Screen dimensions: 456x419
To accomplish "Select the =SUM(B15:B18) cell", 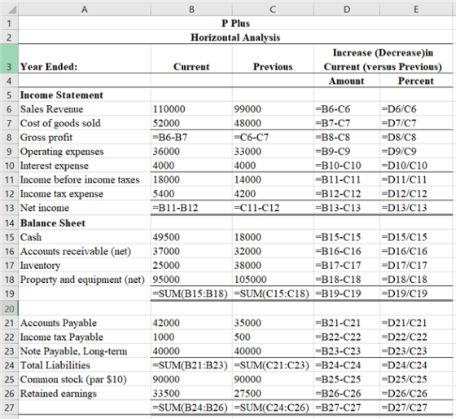I will pos(191,293).
